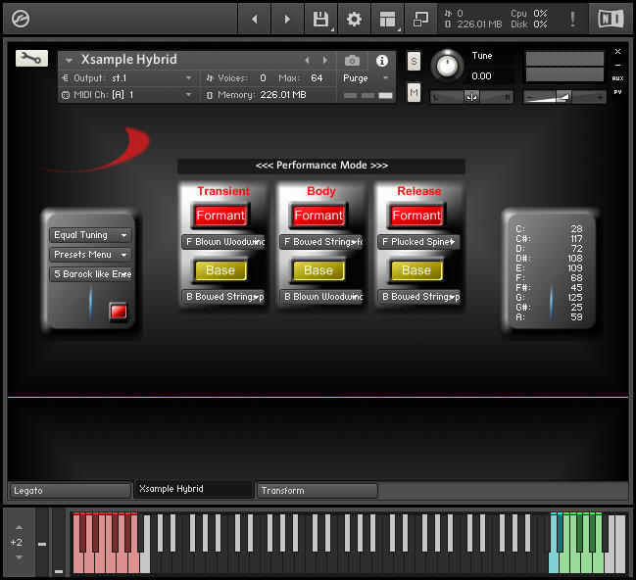Toggle Body Formant button
The image size is (636, 580).
pyautogui.click(x=318, y=216)
